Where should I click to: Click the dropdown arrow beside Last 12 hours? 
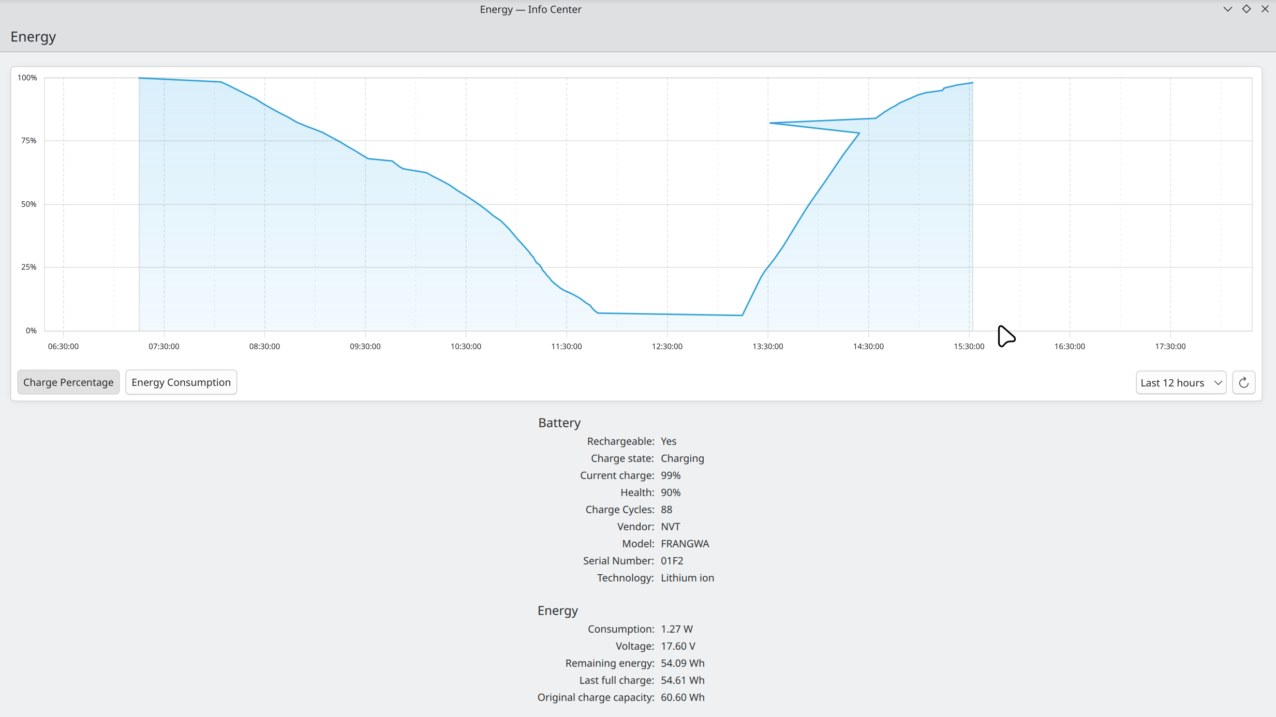(1218, 383)
